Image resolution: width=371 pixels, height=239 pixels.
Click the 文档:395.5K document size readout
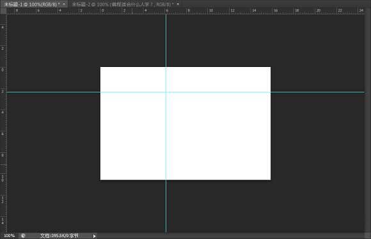59,235
